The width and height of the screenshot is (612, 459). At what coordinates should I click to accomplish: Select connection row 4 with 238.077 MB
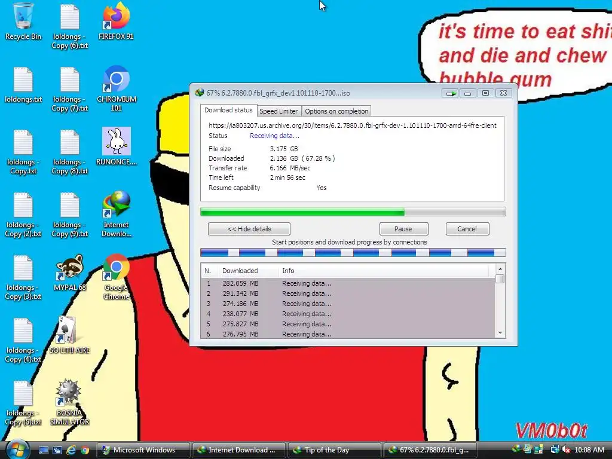pos(348,314)
